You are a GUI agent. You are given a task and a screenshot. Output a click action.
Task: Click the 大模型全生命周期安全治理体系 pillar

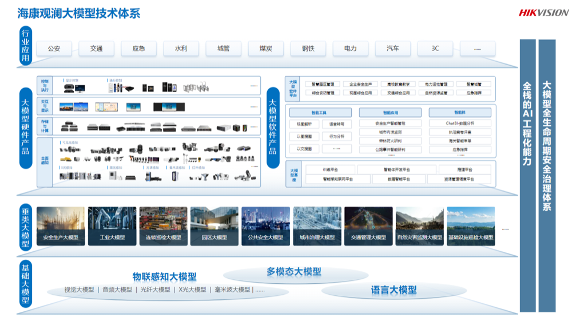coord(547,176)
